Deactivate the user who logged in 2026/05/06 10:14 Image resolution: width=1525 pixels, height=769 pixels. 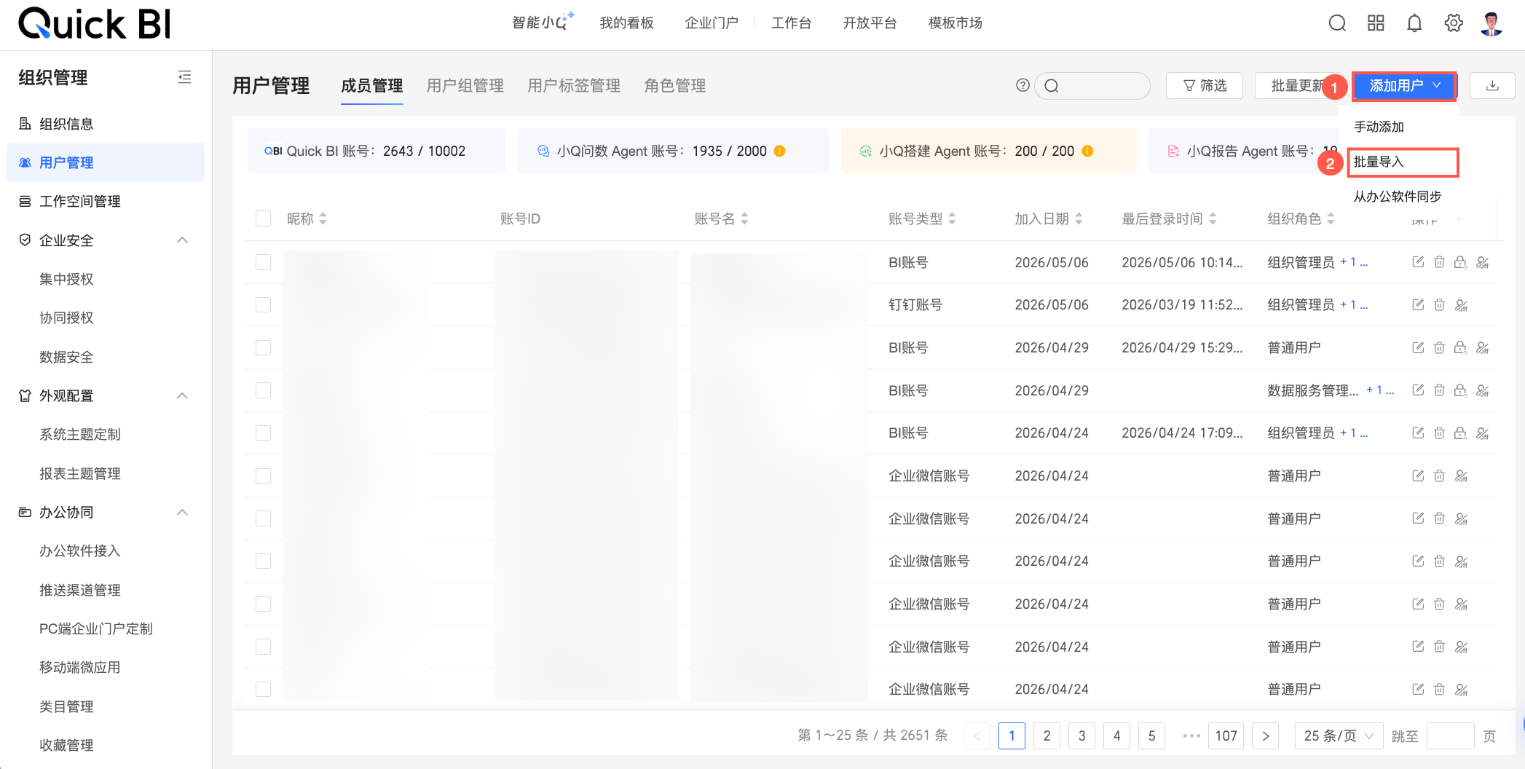1482,262
